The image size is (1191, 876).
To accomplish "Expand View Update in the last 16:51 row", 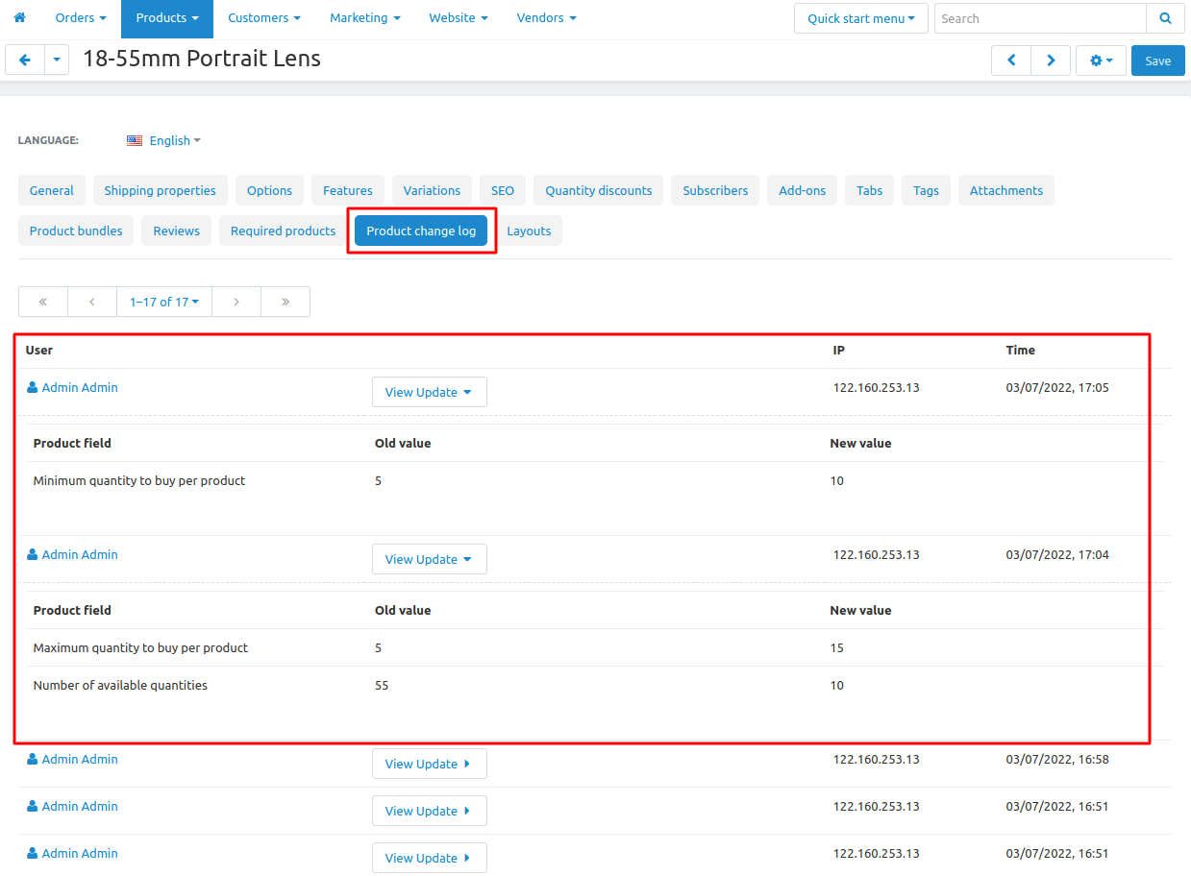I will 430,858.
